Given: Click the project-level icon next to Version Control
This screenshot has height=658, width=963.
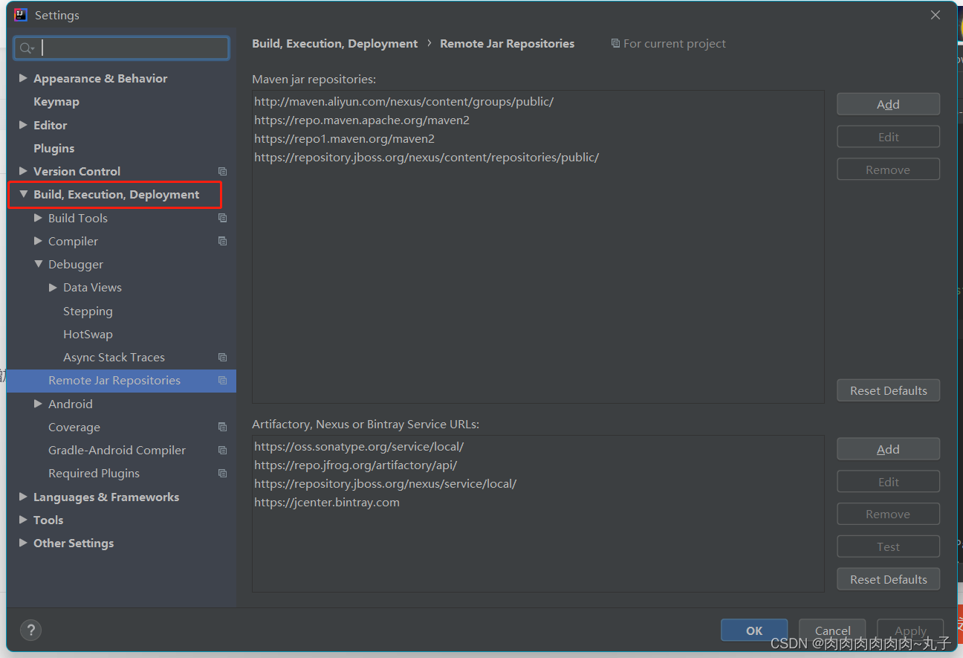Looking at the screenshot, I should click(222, 172).
